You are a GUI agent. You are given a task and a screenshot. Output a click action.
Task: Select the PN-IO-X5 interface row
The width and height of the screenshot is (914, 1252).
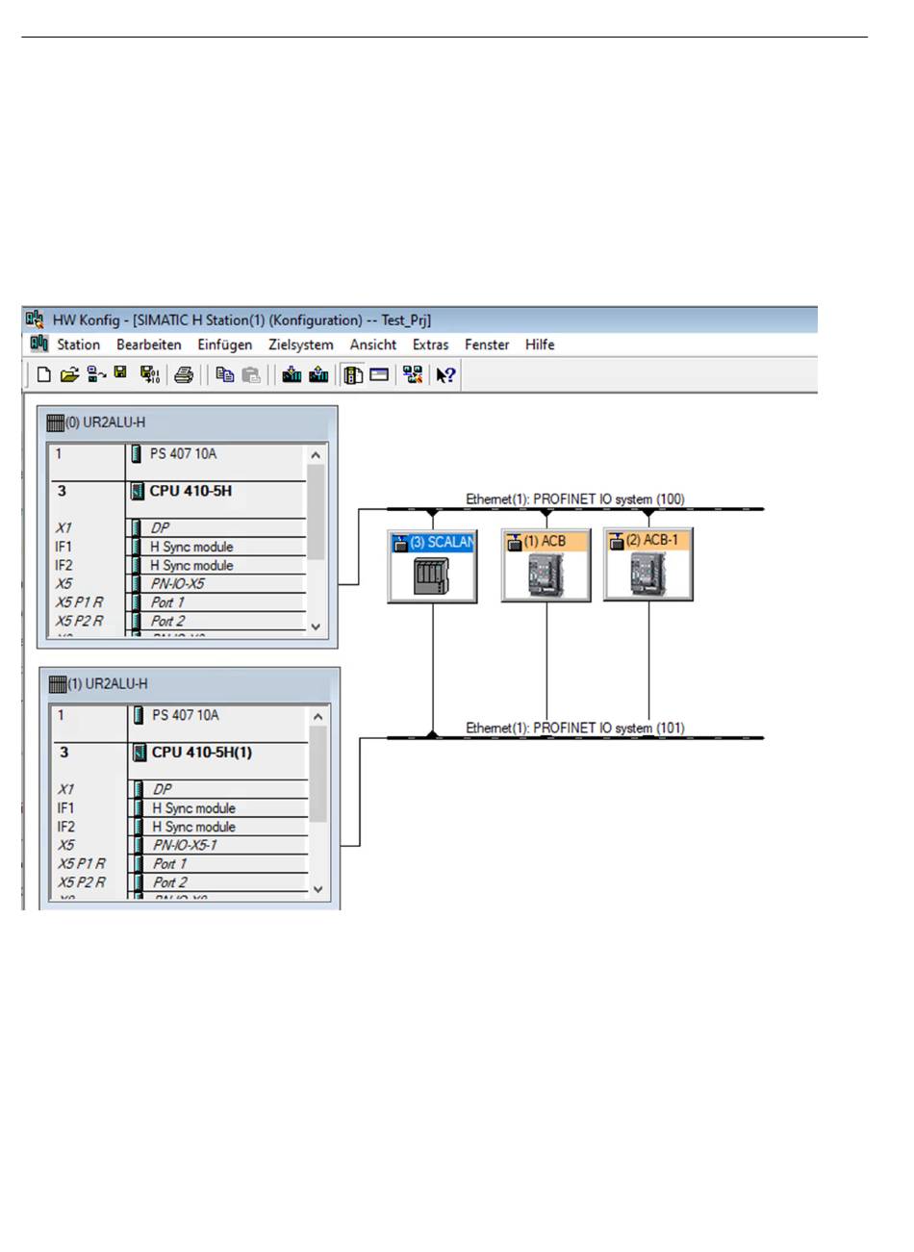click(177, 584)
